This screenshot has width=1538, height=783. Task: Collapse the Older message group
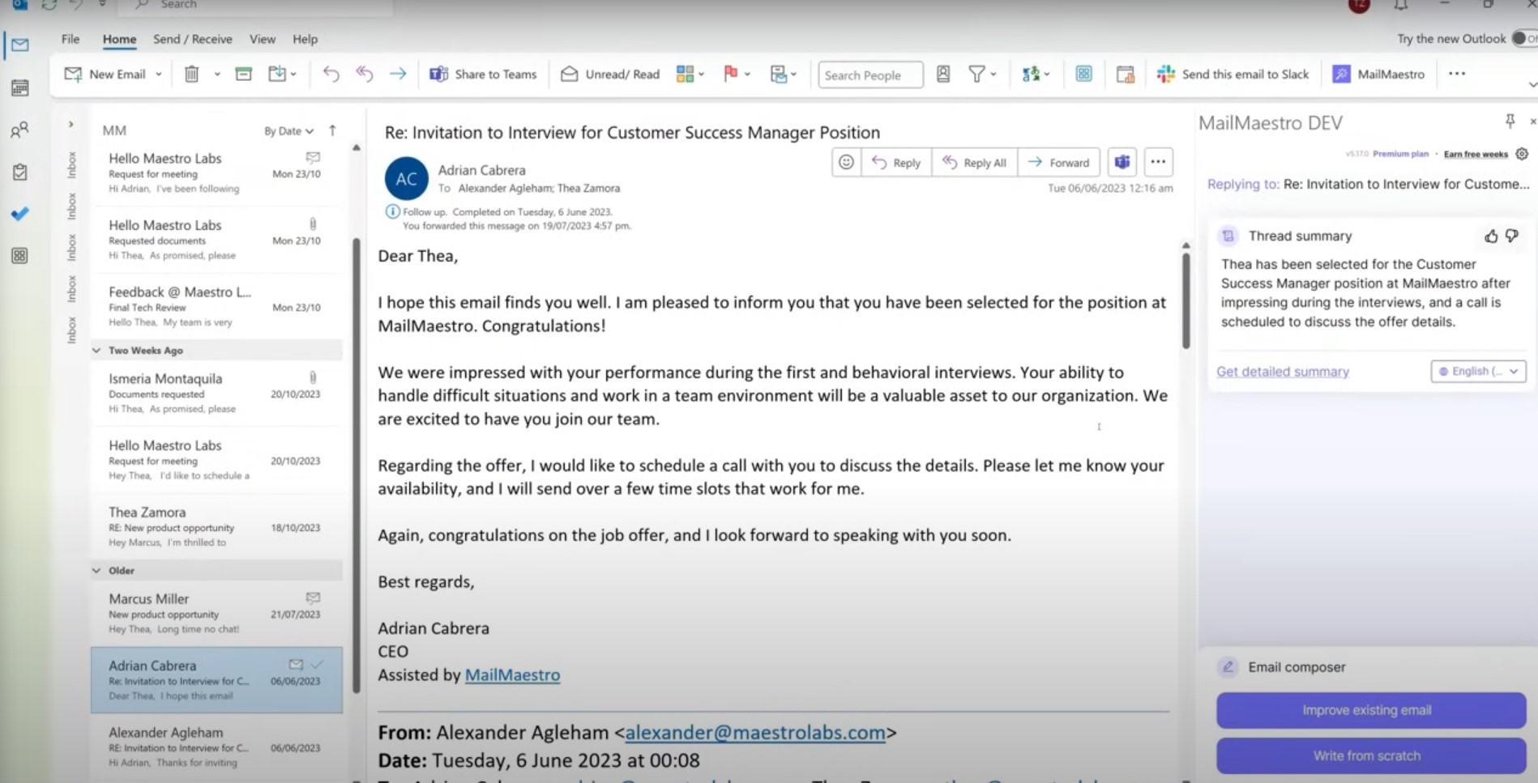(96, 571)
